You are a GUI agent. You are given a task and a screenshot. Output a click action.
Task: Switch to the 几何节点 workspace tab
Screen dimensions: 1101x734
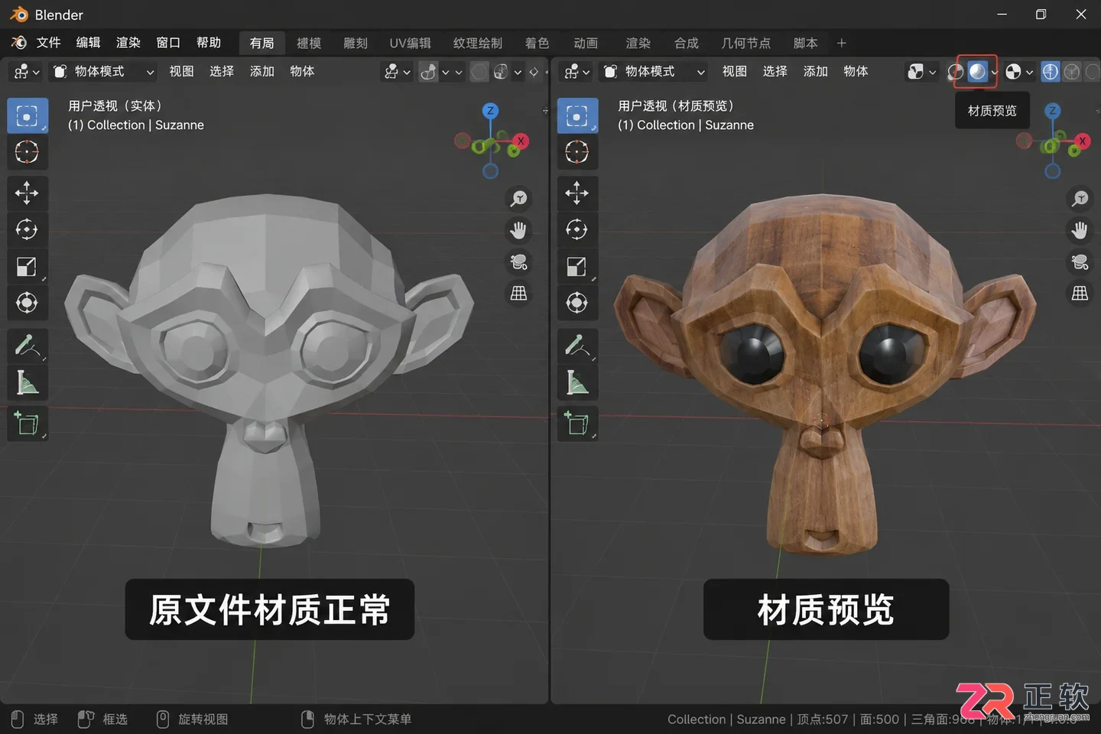point(745,44)
